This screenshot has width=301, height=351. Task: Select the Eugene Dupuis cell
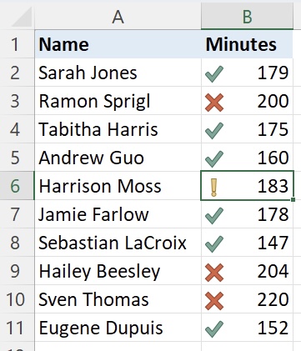[x=118, y=328]
